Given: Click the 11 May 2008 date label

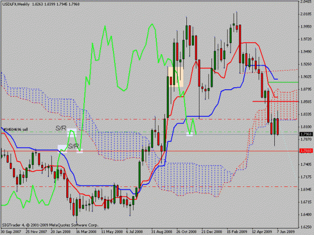Looking at the screenshot, I should 112,232.
